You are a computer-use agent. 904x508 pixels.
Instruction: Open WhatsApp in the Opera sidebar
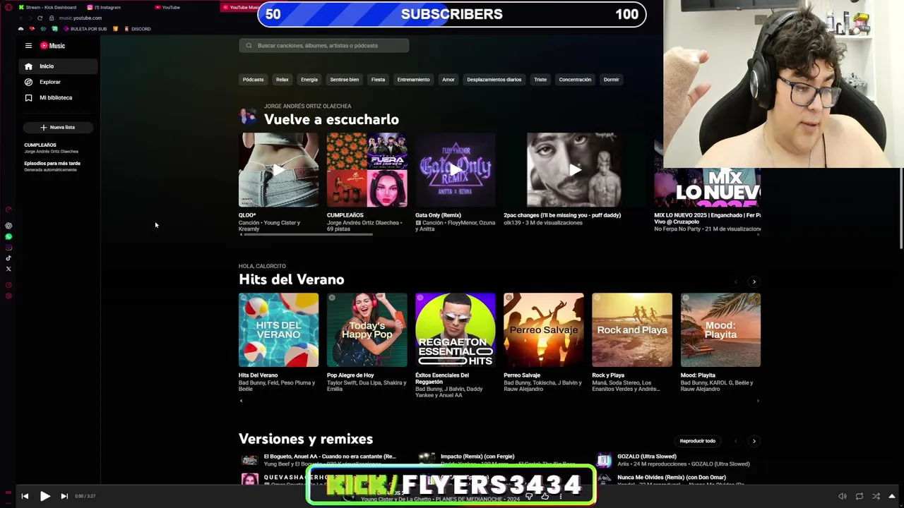pyautogui.click(x=8, y=236)
